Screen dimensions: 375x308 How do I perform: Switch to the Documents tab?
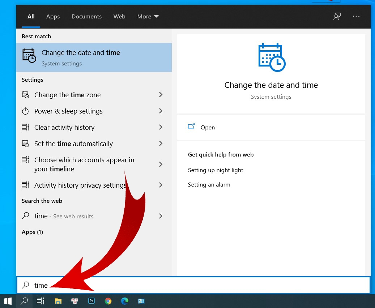(x=86, y=17)
